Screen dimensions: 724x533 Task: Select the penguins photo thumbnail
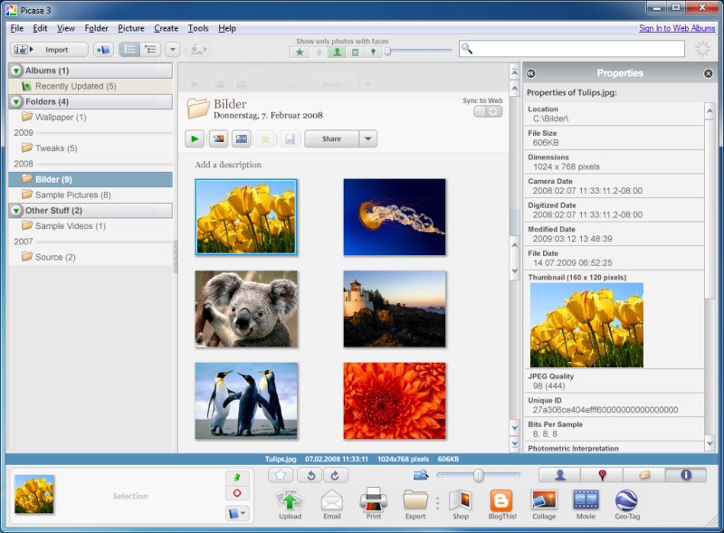[246, 401]
